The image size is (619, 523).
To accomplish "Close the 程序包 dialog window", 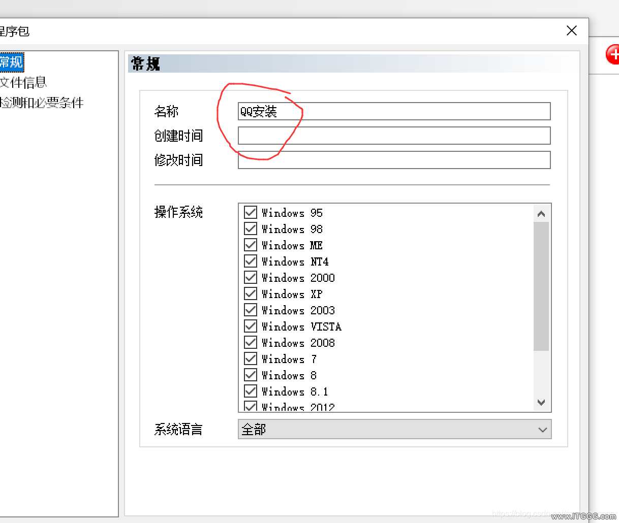I will 572,31.
